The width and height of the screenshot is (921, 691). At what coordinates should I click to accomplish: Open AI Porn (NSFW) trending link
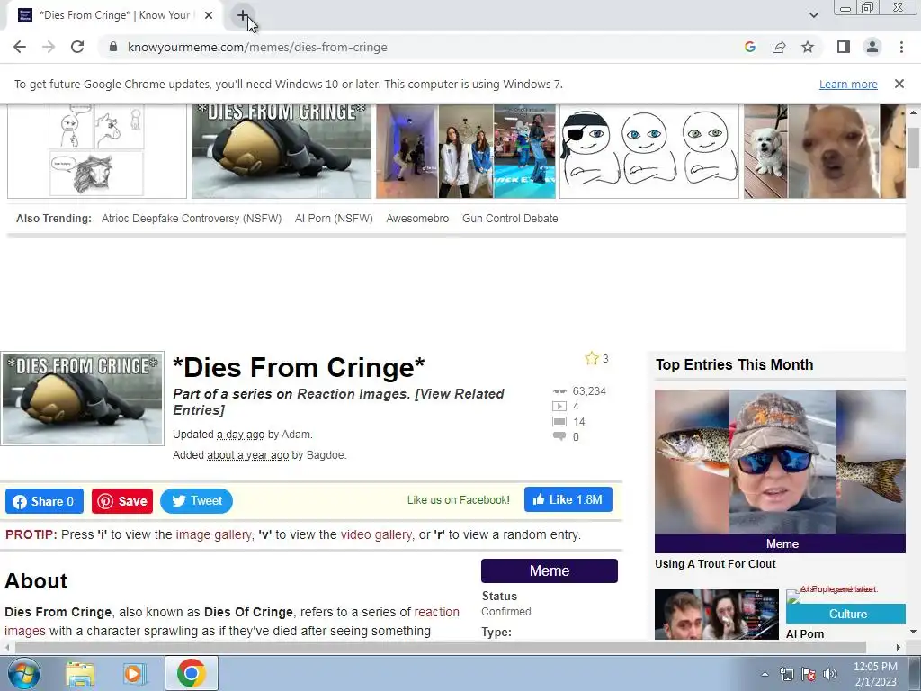pos(334,219)
